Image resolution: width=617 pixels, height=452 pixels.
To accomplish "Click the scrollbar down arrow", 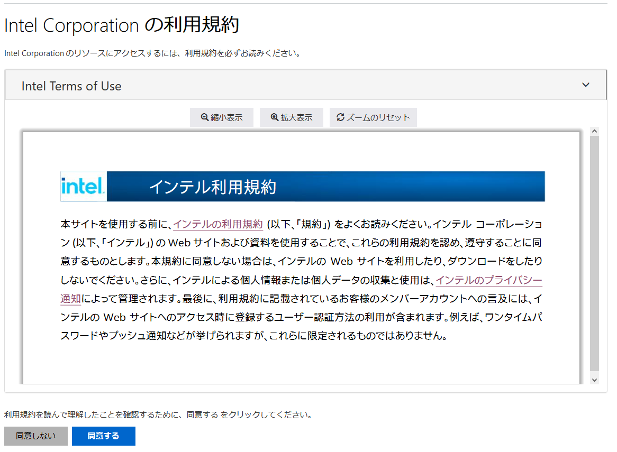I will (595, 380).
